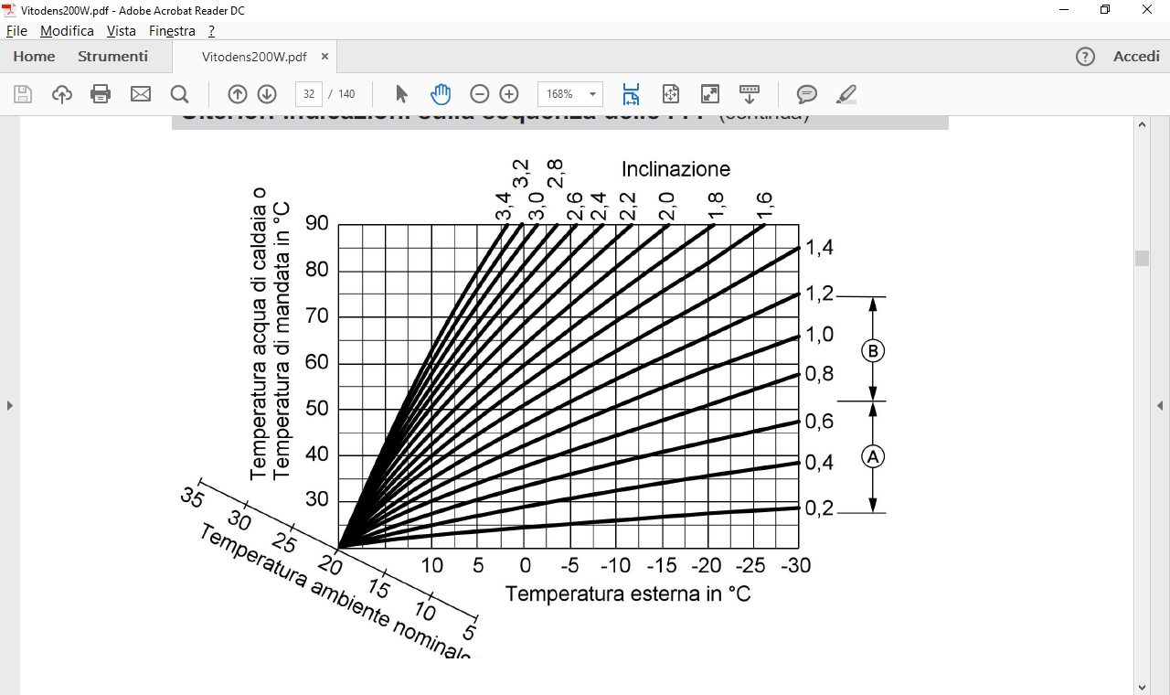Screen dimensions: 1170x695
Task: Open the Find text magnifier tool
Action: click(x=179, y=94)
